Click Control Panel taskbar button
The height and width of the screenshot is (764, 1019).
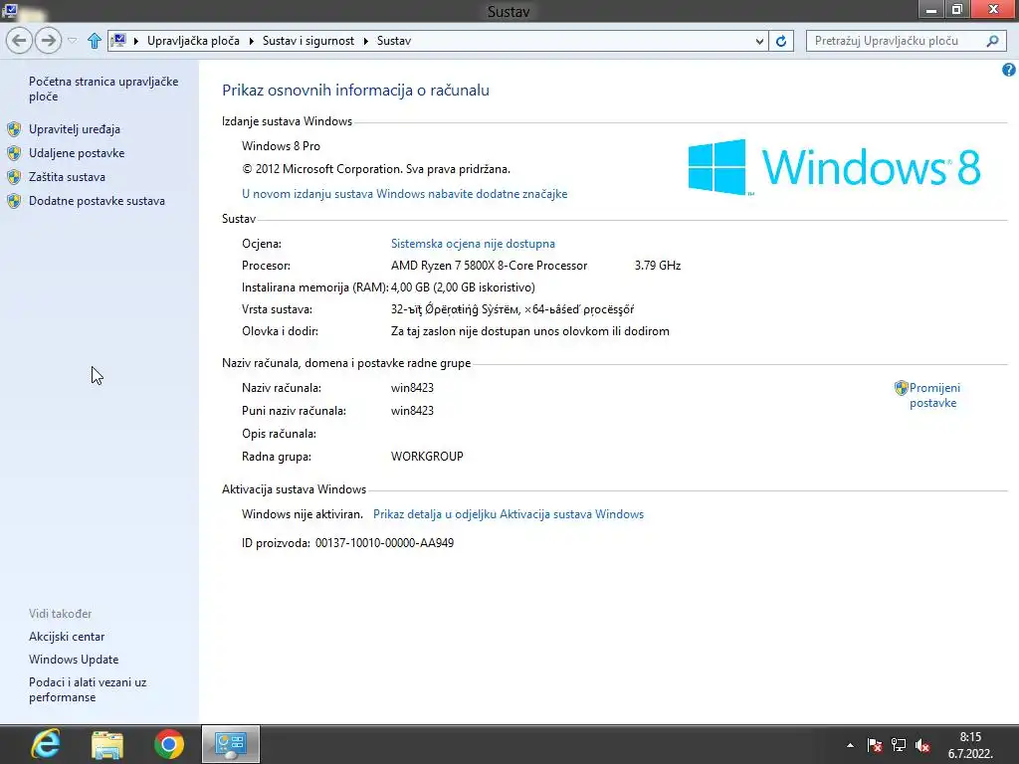point(231,744)
